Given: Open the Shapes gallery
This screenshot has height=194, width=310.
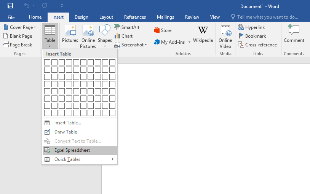Looking at the screenshot, I should (105, 36).
